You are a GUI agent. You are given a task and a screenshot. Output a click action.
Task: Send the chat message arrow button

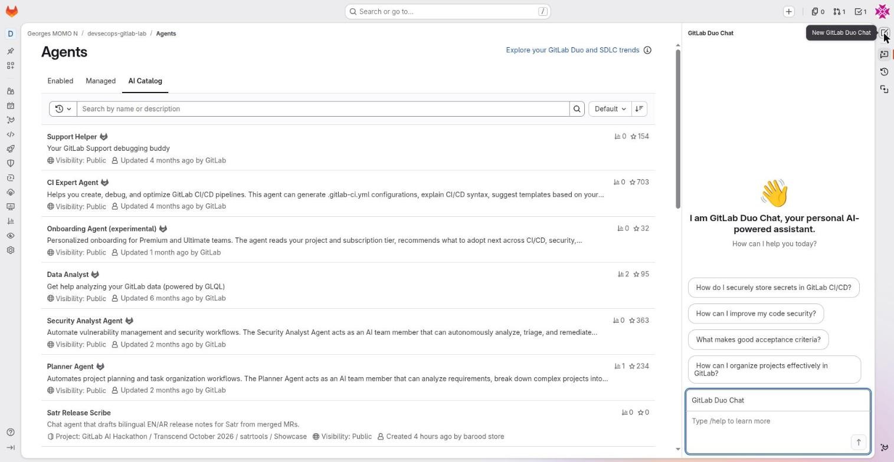point(859,442)
